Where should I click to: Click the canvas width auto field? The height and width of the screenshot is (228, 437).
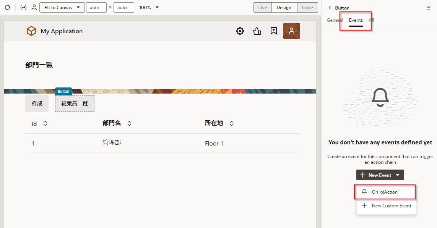[x=96, y=8]
